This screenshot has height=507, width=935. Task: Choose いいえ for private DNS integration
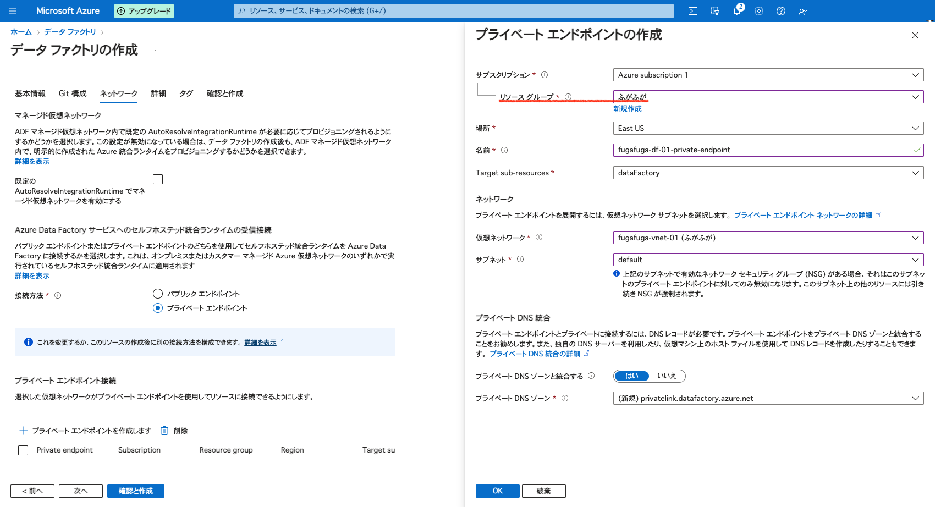pyautogui.click(x=667, y=376)
